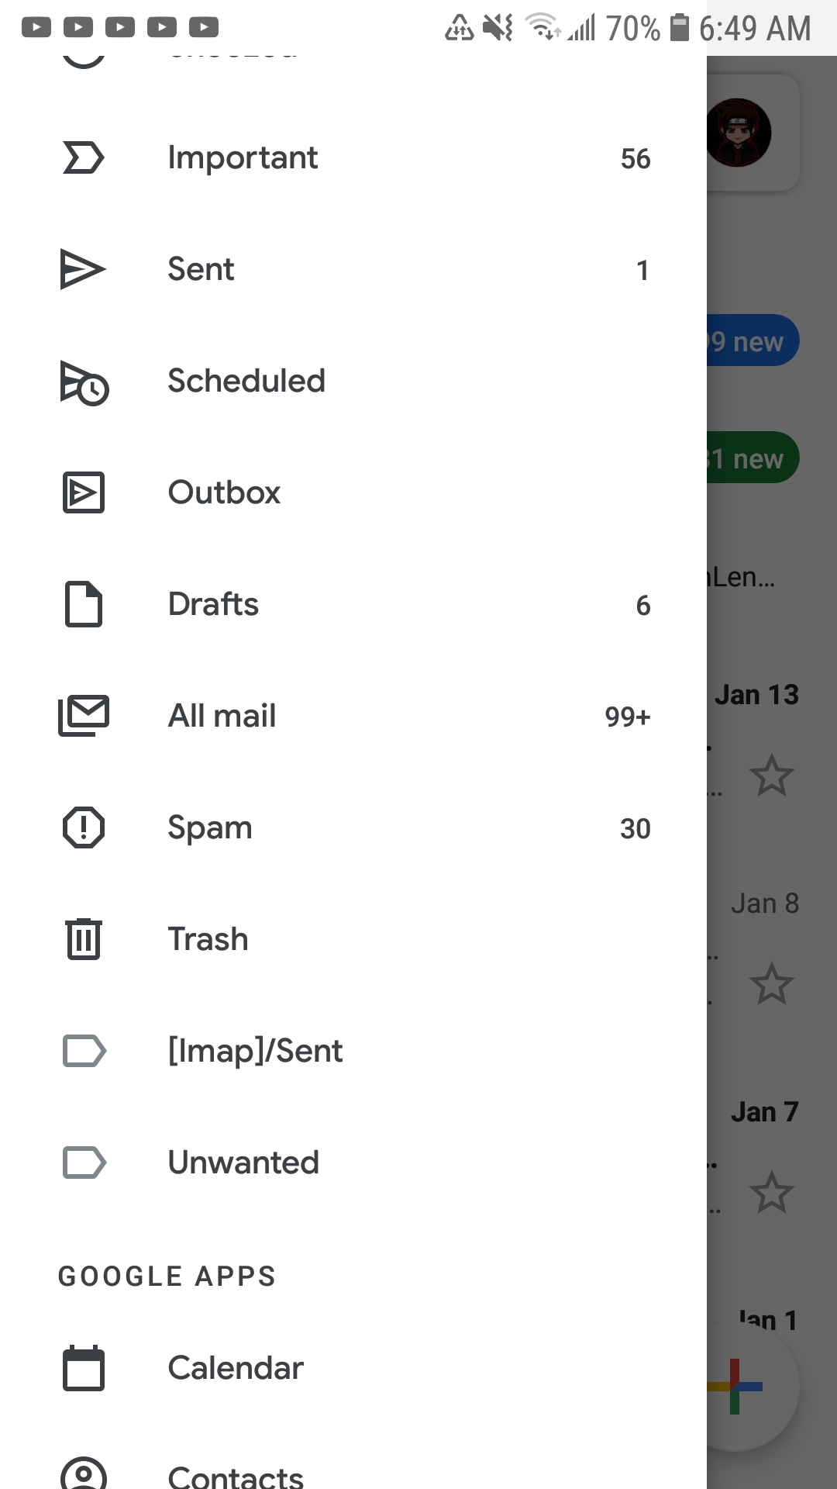Screen dimensions: 837x1489
Task: Tap the blue new-messages badge
Action: coord(753,340)
